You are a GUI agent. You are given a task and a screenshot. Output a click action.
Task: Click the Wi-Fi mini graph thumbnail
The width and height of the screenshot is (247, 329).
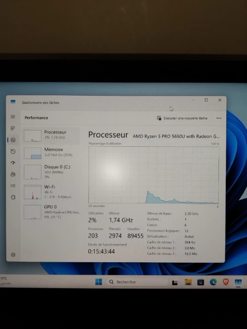click(x=33, y=192)
